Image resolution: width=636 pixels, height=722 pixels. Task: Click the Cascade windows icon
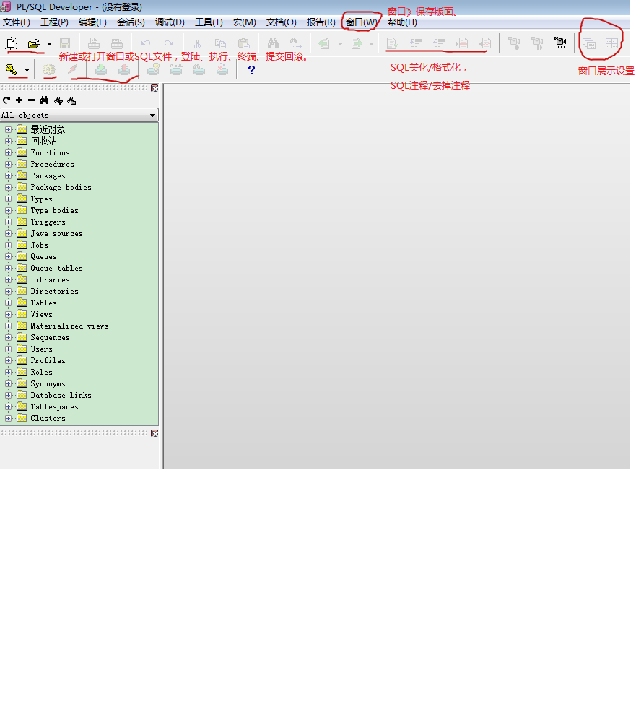tap(589, 44)
